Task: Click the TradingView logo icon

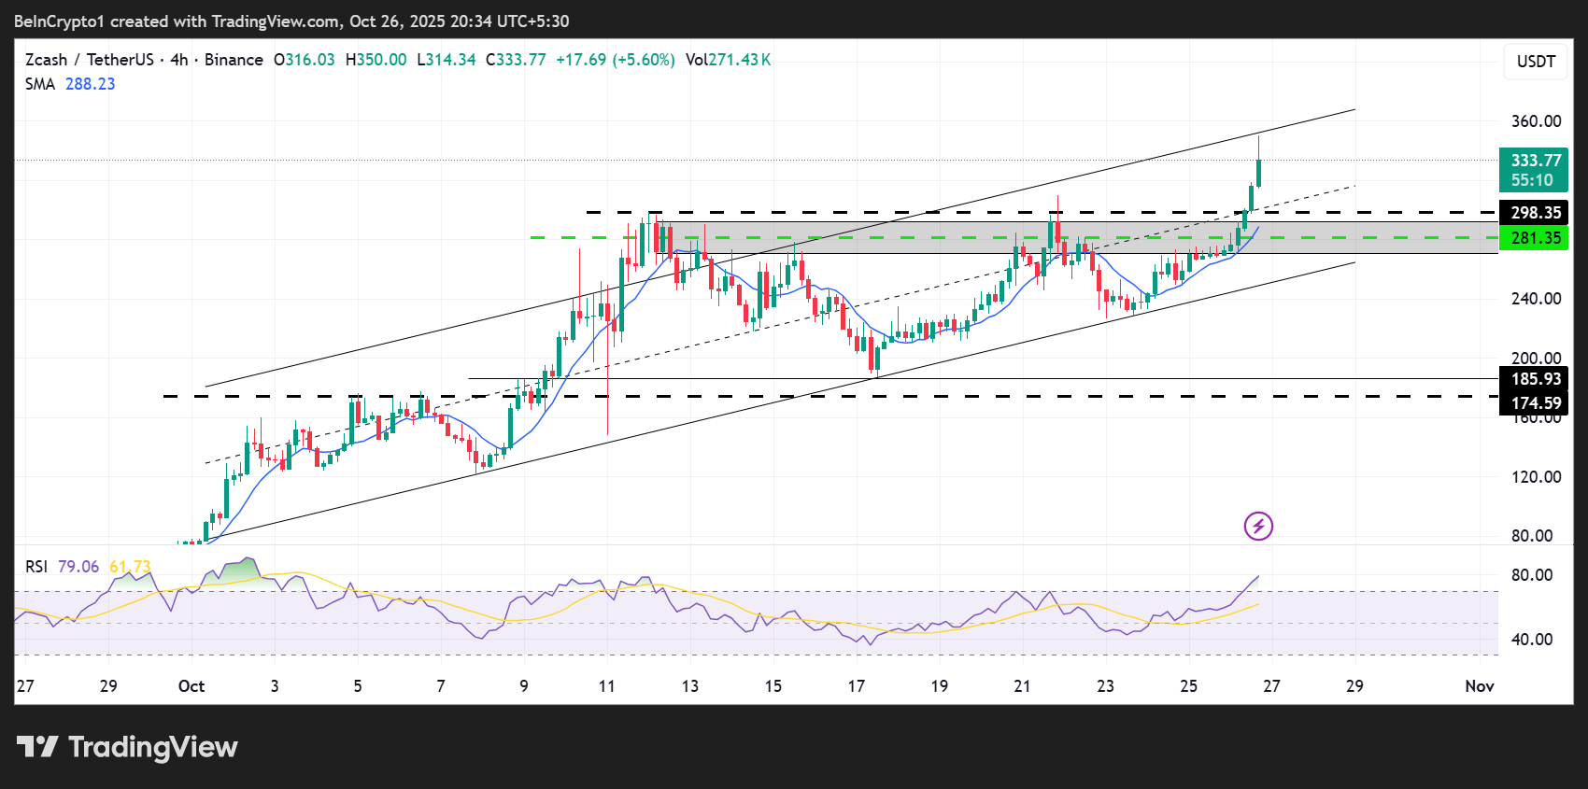Action: tap(37, 747)
